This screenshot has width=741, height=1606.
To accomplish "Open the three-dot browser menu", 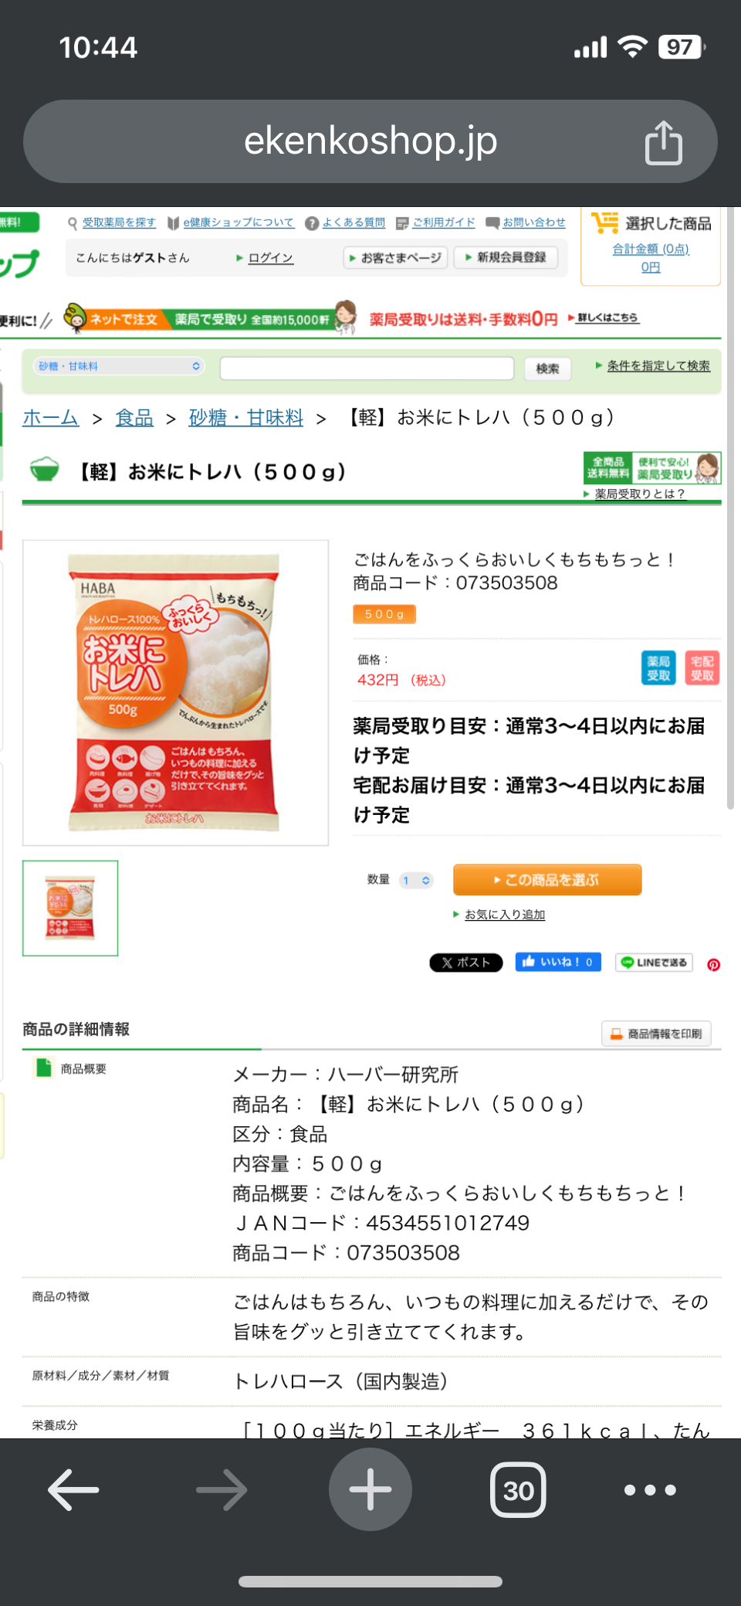I will point(650,1489).
